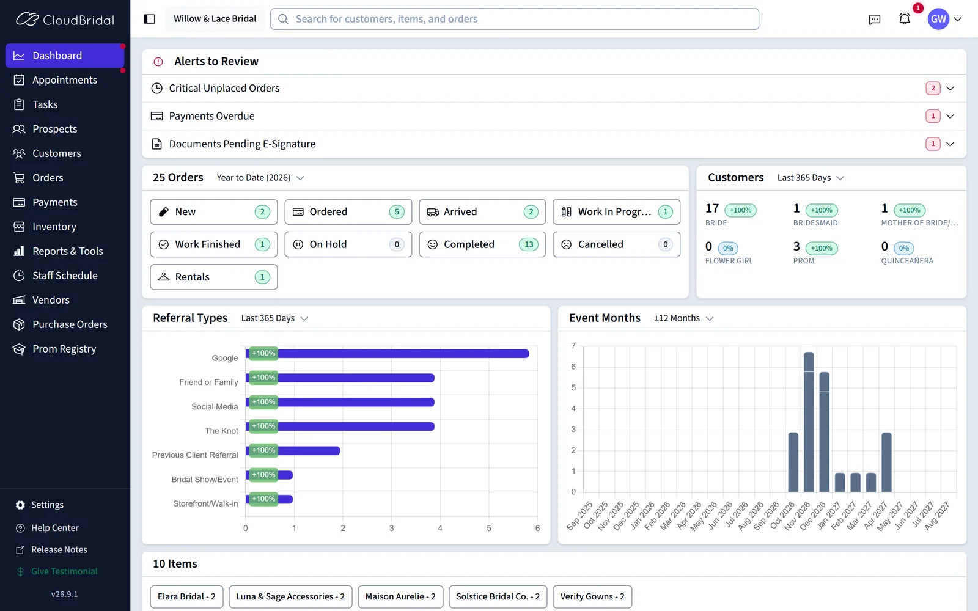Click the Prospects people-search icon
Image resolution: width=978 pixels, height=611 pixels.
click(19, 129)
